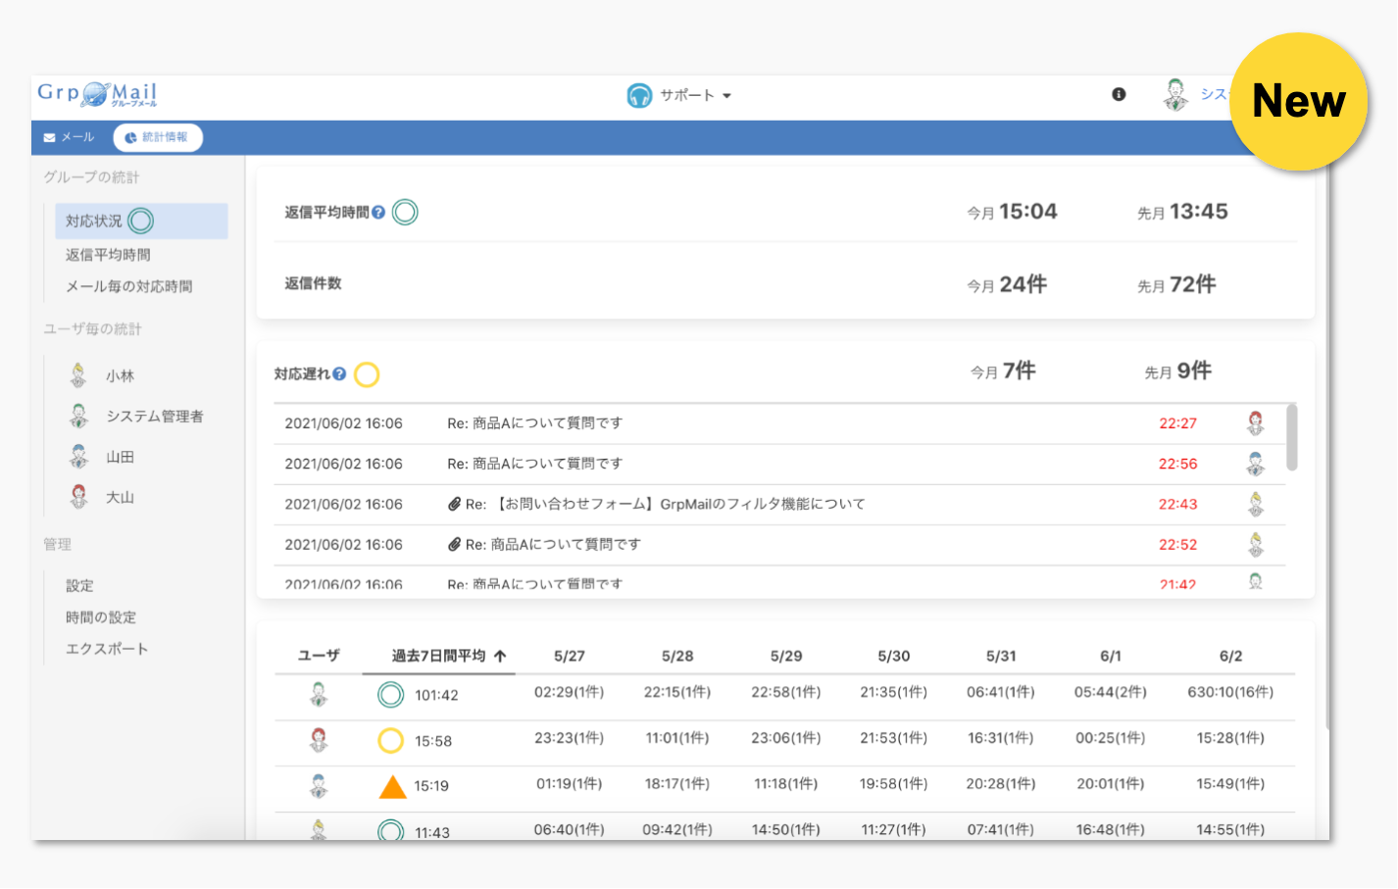1398x889 pixels.
Task: Open 時間の設定 in sidebar
Action: [x=101, y=617]
